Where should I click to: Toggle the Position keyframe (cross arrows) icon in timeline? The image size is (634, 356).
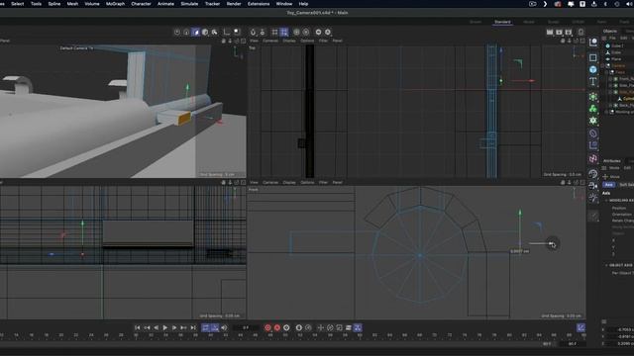(x=320, y=327)
